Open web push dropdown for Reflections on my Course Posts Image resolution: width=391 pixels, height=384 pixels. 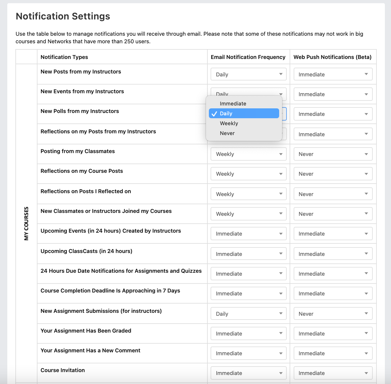click(x=333, y=174)
